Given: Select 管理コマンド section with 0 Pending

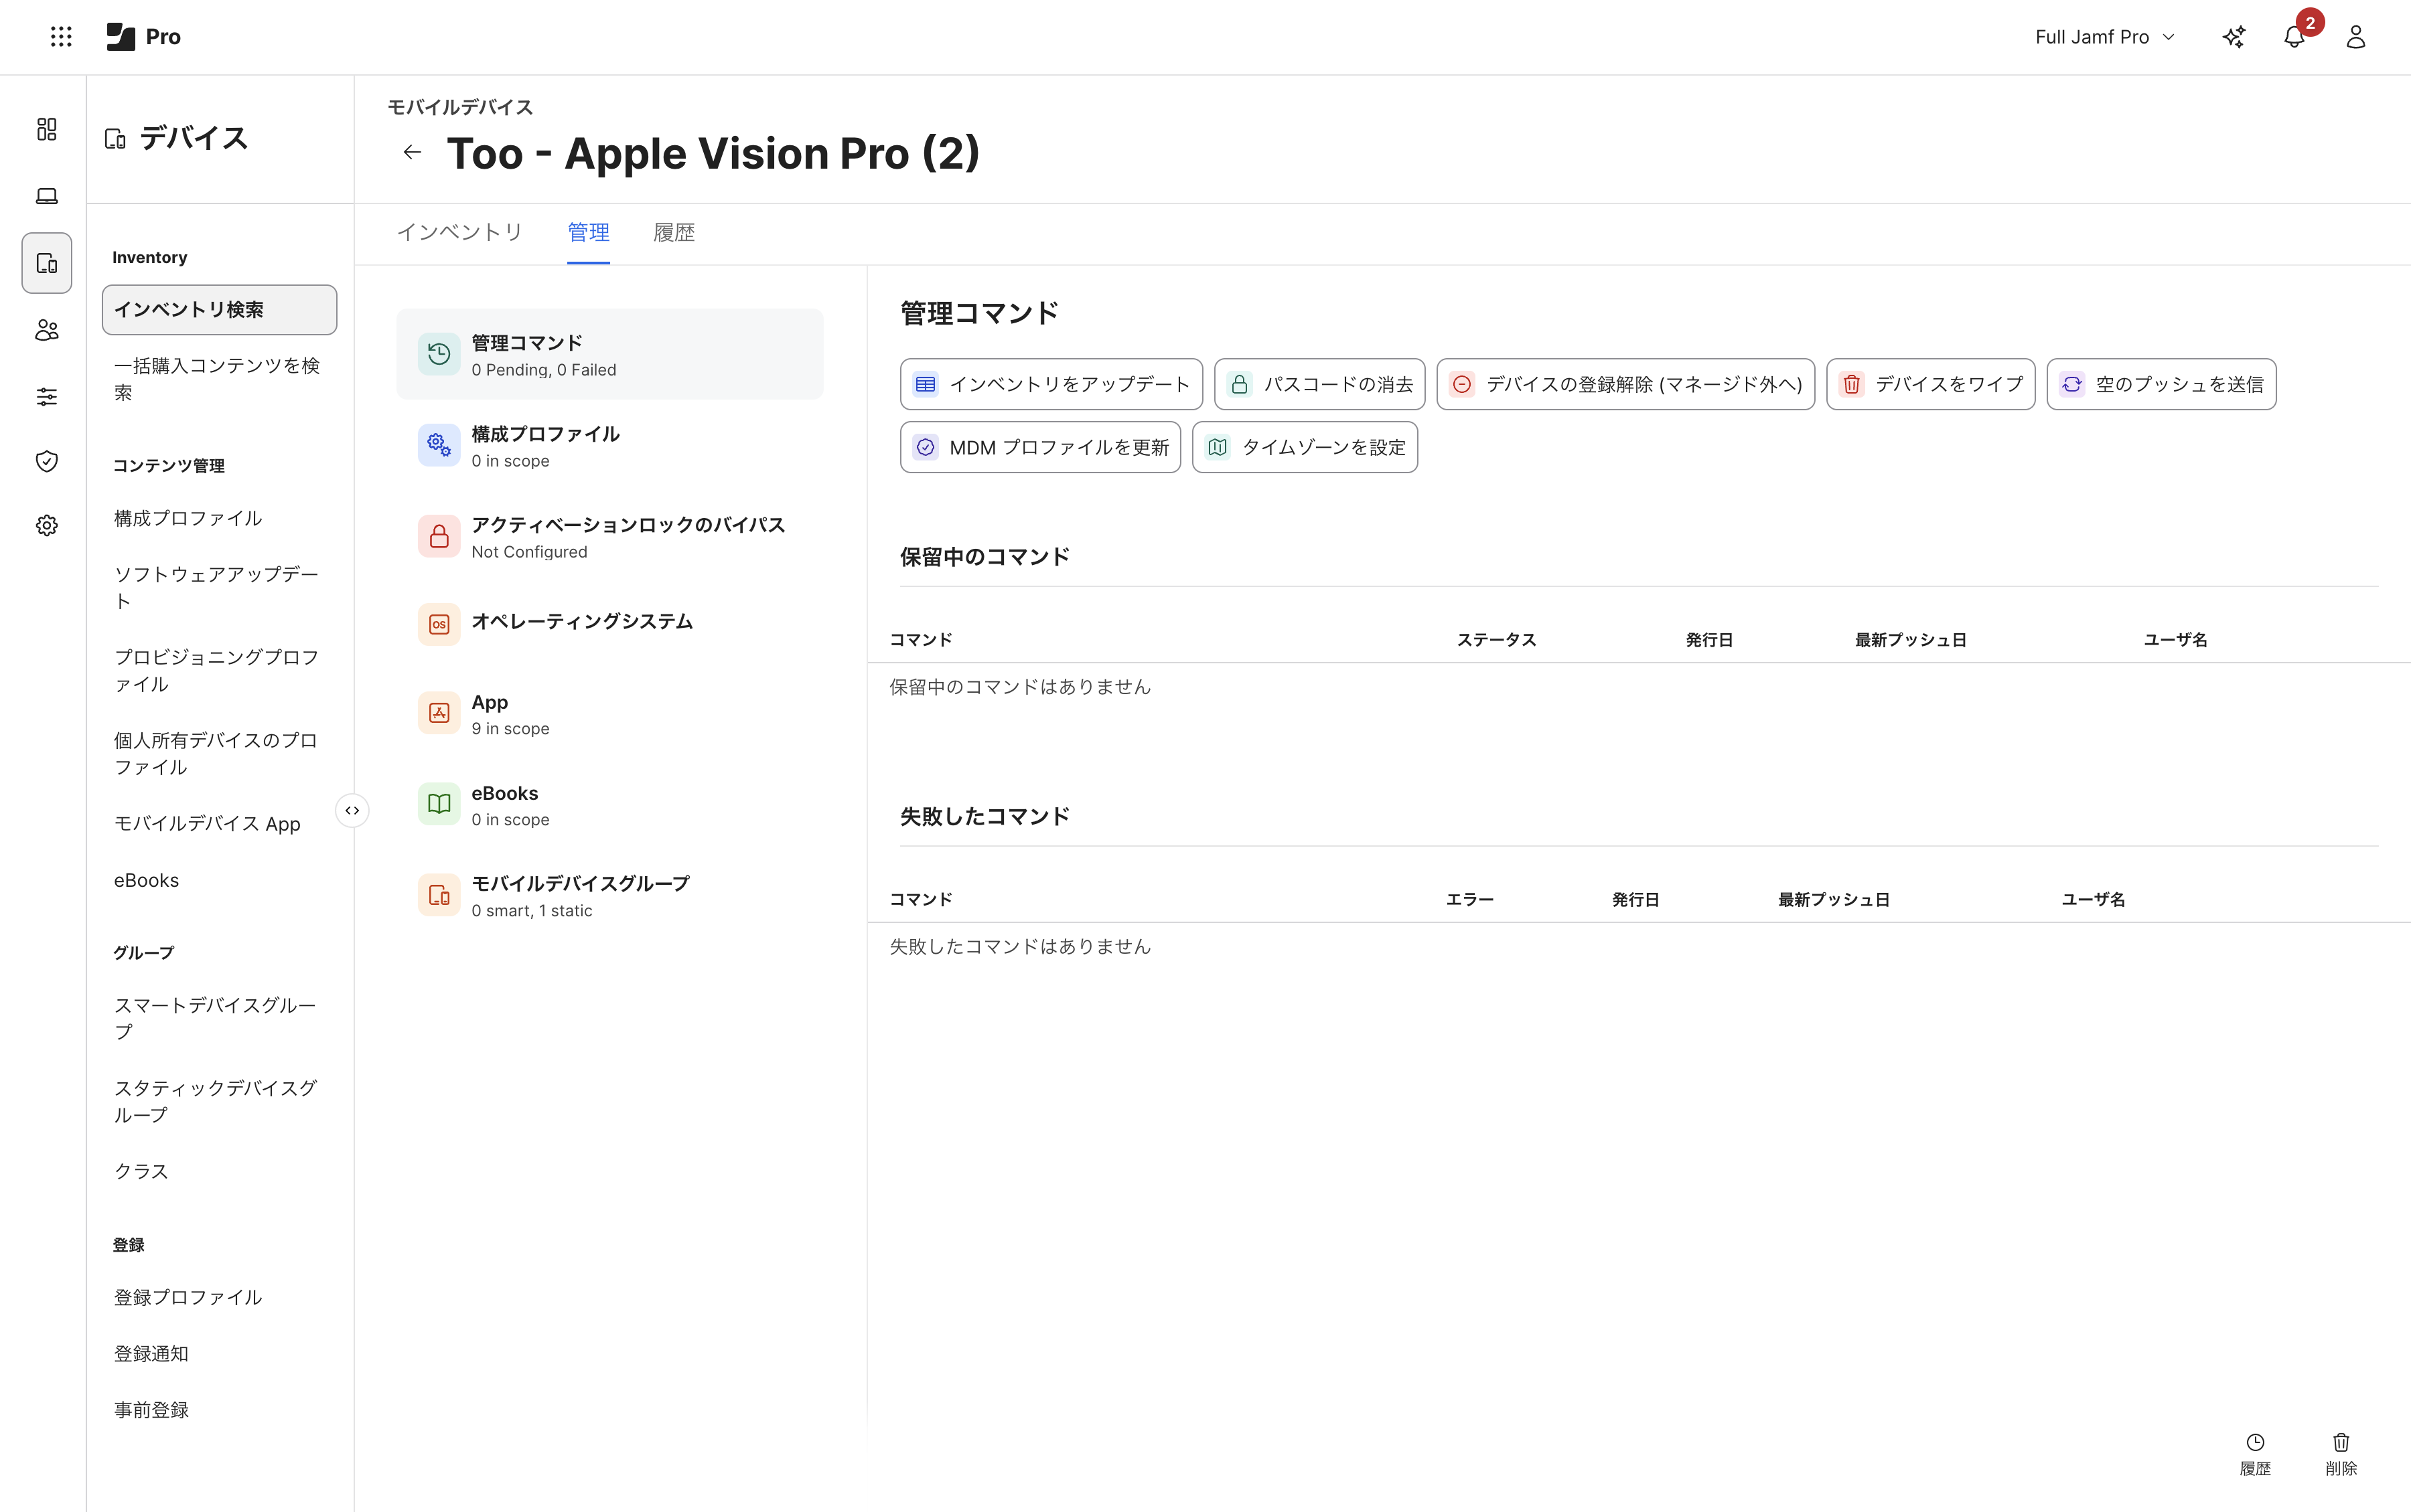Looking at the screenshot, I should (x=609, y=355).
